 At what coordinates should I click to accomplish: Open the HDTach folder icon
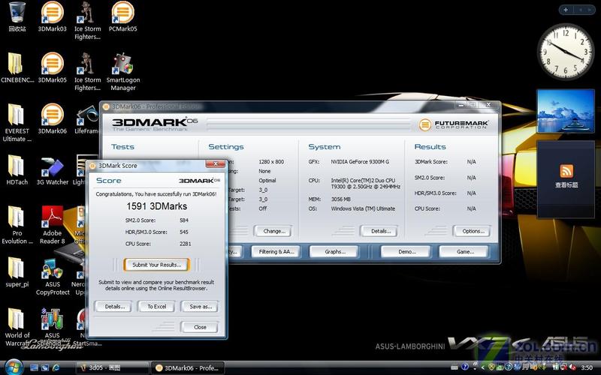coord(17,170)
